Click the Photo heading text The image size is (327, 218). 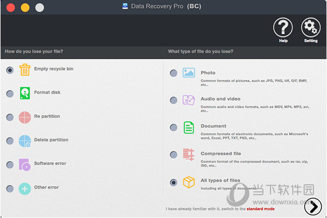point(208,73)
